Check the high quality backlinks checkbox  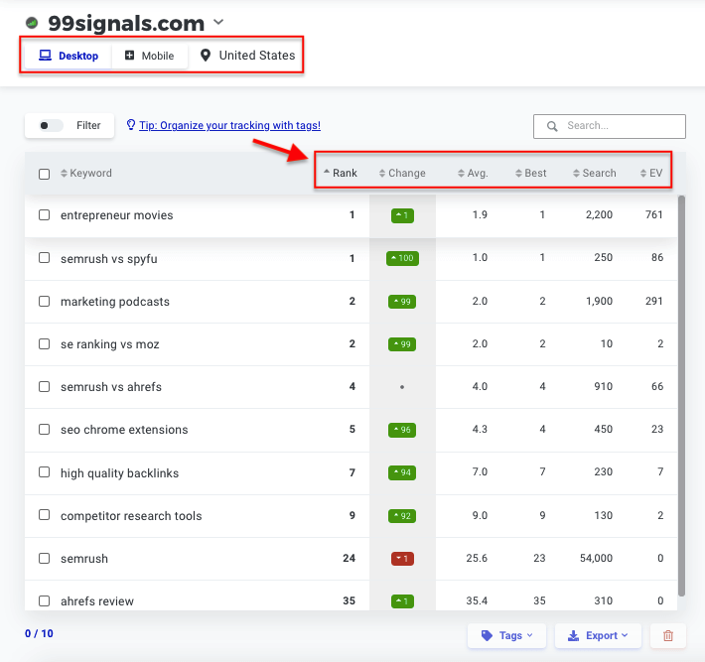(x=44, y=471)
